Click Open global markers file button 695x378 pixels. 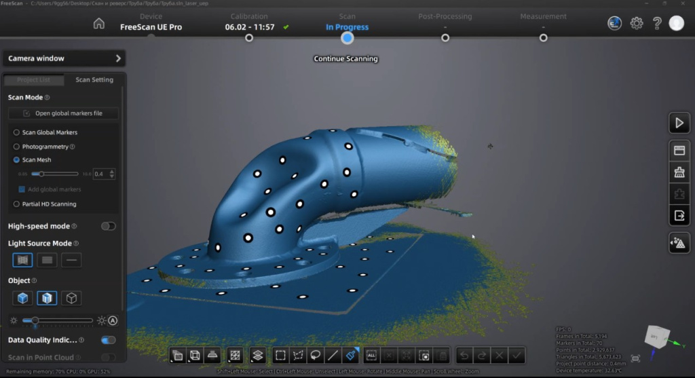click(63, 113)
